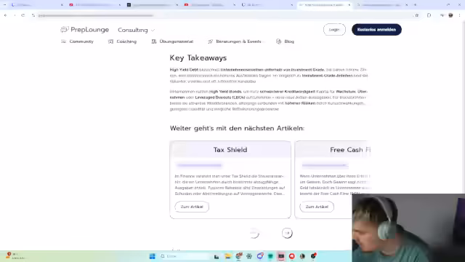
Task: Bookmark this page with star icon
Action: pyautogui.click(x=416, y=15)
